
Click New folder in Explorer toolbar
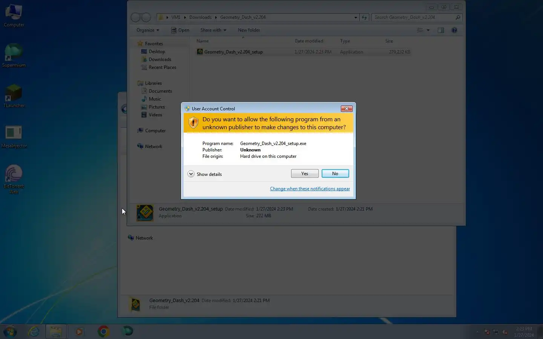[x=249, y=30]
